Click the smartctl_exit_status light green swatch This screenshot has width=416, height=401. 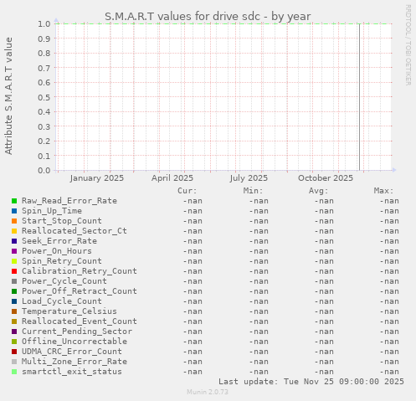14,372
